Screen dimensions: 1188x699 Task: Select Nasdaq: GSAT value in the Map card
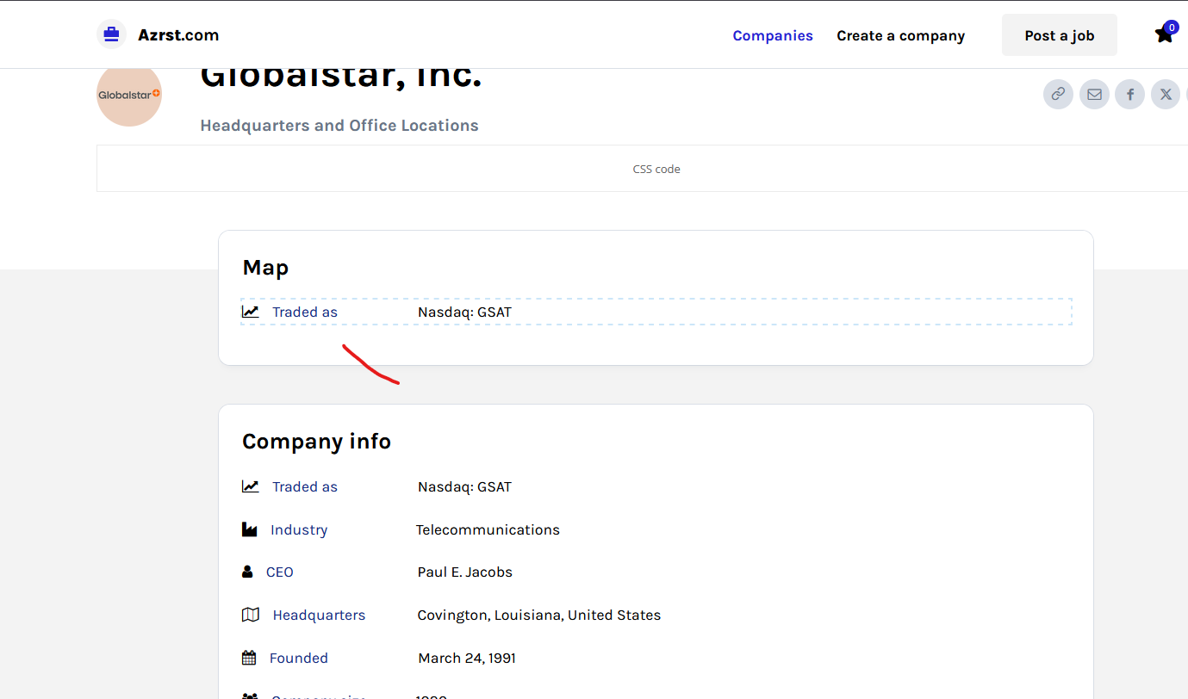click(x=464, y=312)
